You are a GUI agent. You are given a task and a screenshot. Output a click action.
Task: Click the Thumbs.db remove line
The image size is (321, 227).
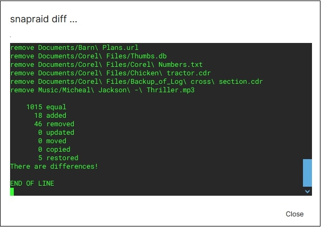[85, 56]
